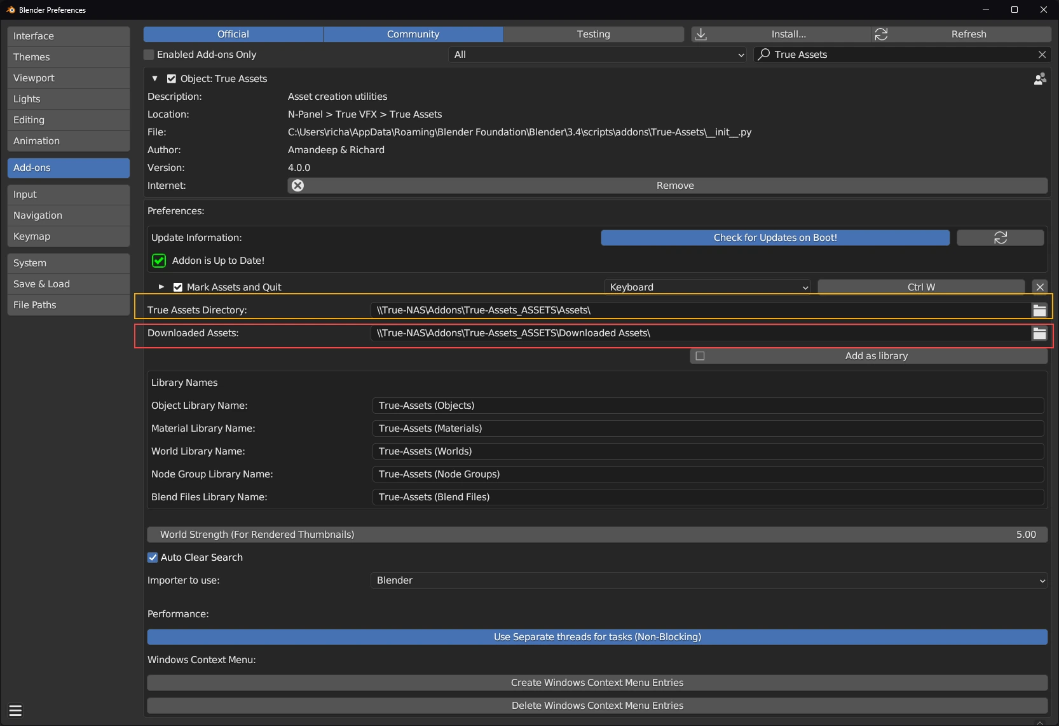The height and width of the screenshot is (726, 1059).
Task: Click the Install add-on download icon
Action: coord(701,34)
